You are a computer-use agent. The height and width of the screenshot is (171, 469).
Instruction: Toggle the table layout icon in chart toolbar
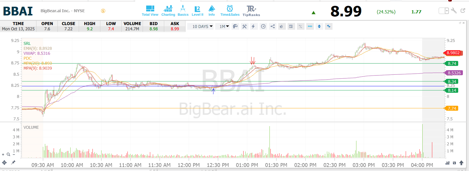click(x=291, y=27)
